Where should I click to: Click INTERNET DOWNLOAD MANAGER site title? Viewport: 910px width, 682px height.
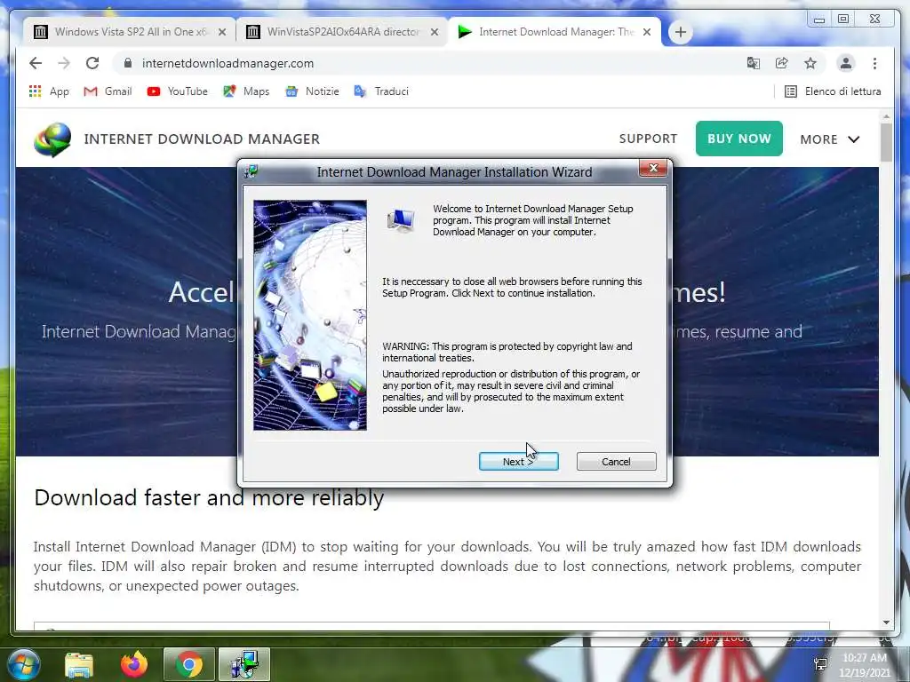[x=202, y=139]
